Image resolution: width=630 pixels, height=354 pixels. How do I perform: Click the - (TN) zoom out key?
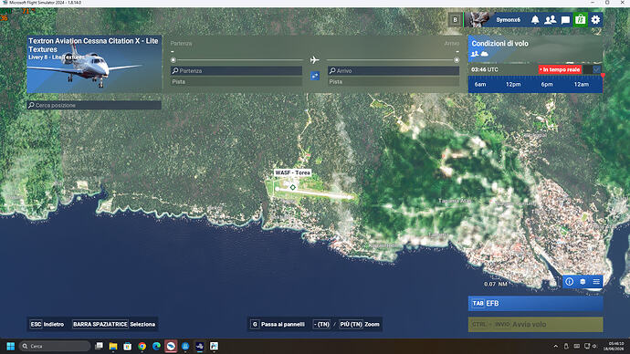click(321, 324)
